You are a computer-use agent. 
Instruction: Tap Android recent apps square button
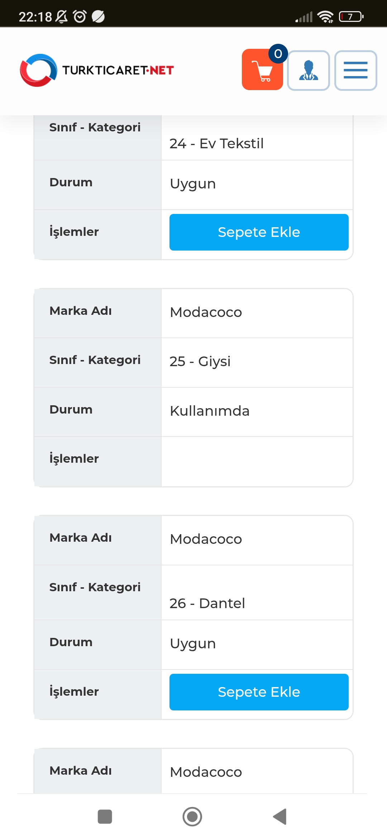(105, 817)
